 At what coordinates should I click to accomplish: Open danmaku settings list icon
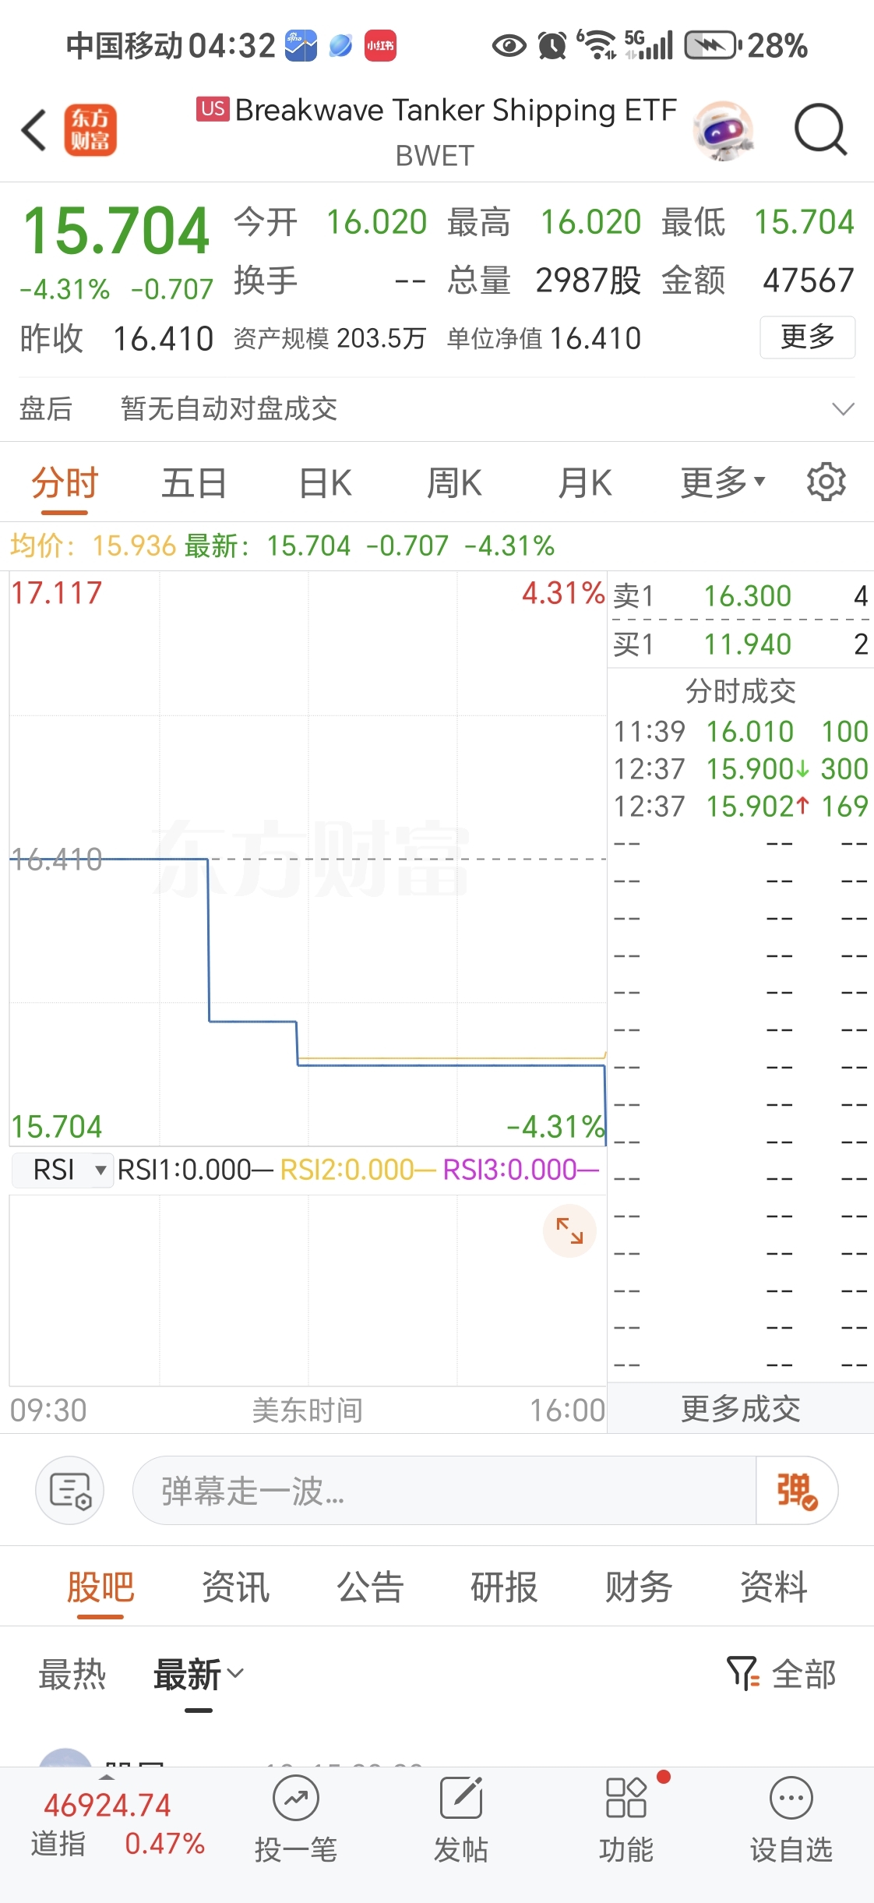pyautogui.click(x=70, y=1490)
